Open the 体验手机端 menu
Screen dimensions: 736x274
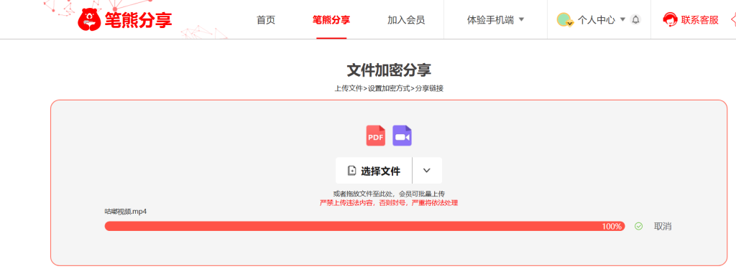pyautogui.click(x=490, y=19)
